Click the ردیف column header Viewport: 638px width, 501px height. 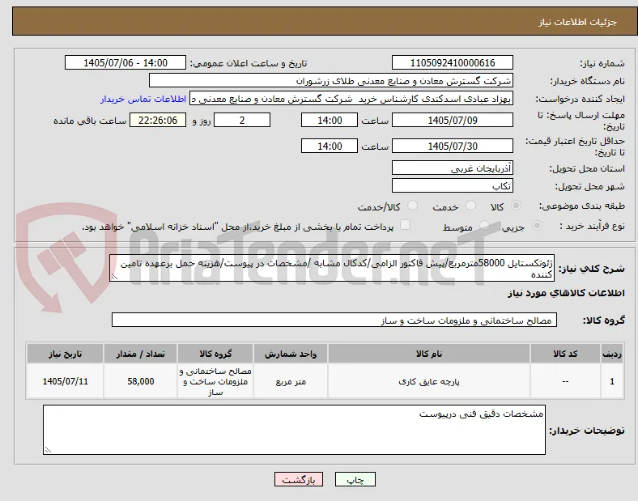click(612, 354)
